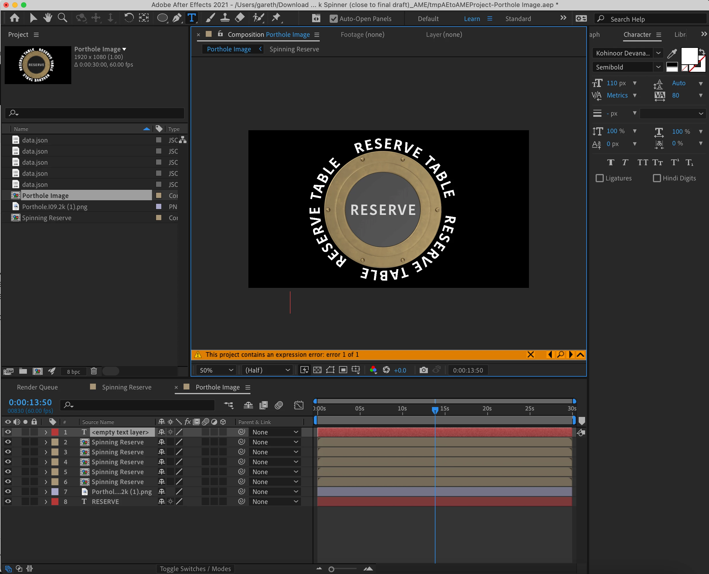Switch to the Learn workspace
This screenshot has height=574, width=709.
pos(472,19)
